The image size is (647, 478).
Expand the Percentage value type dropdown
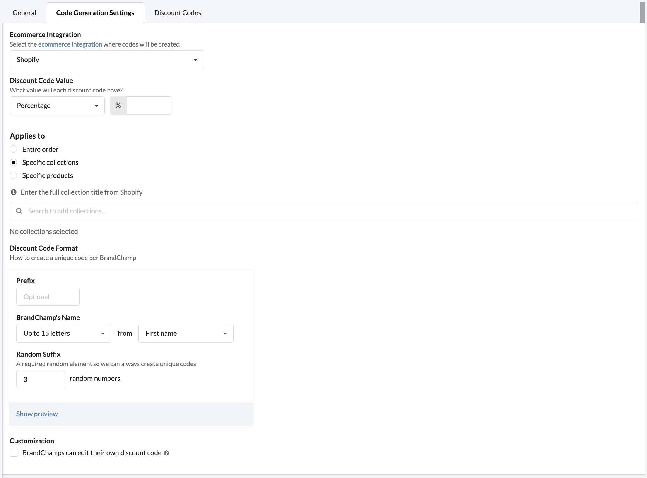(x=57, y=106)
